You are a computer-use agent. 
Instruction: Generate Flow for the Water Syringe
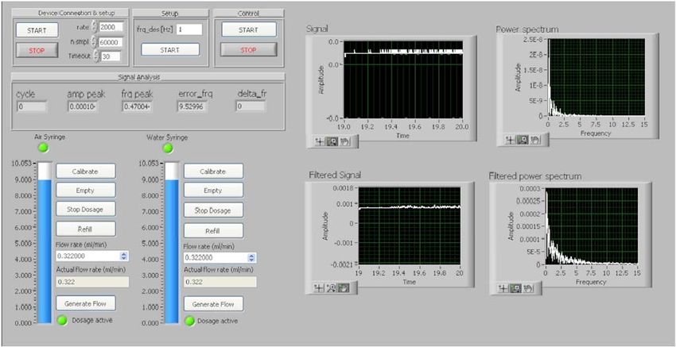(213, 303)
